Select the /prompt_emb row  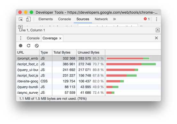click(x=88, y=58)
